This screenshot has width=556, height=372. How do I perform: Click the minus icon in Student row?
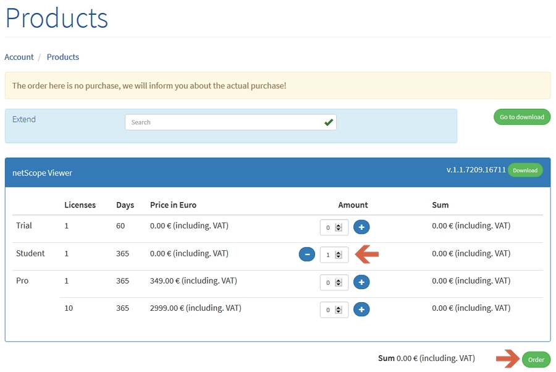[x=306, y=254]
